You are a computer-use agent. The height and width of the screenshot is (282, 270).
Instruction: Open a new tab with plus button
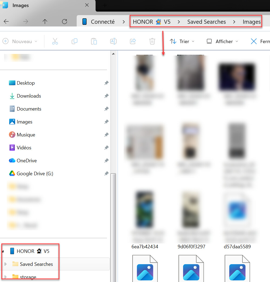(x=105, y=5)
